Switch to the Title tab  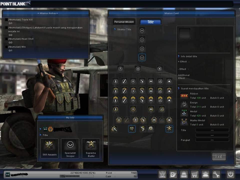click(x=150, y=22)
